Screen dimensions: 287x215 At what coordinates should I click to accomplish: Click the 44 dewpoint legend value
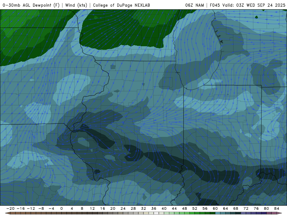tap(174, 209)
